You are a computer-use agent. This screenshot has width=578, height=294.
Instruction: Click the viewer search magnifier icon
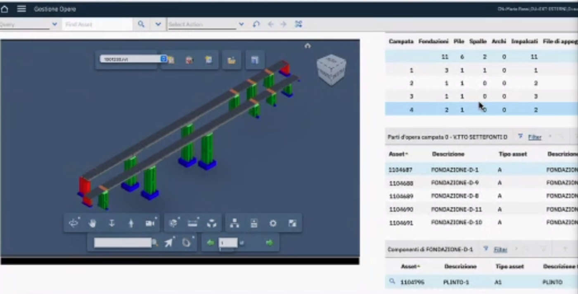coord(155,243)
